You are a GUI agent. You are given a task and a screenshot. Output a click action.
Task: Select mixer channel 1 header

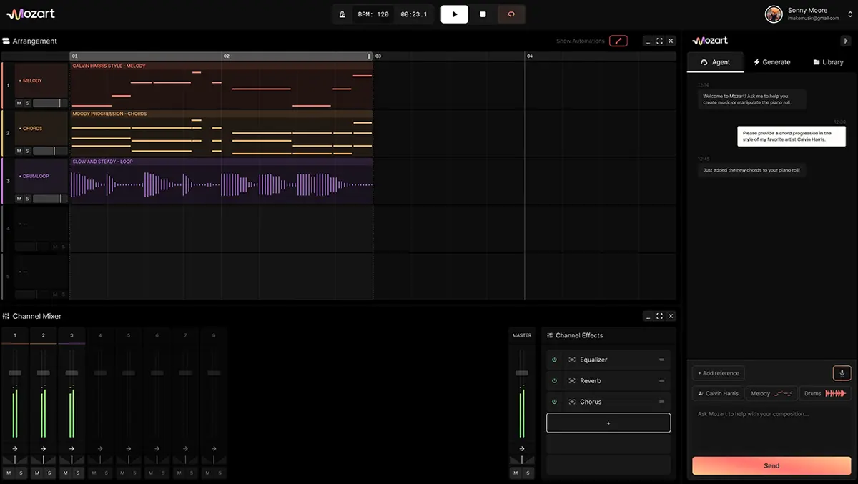[x=15, y=335]
